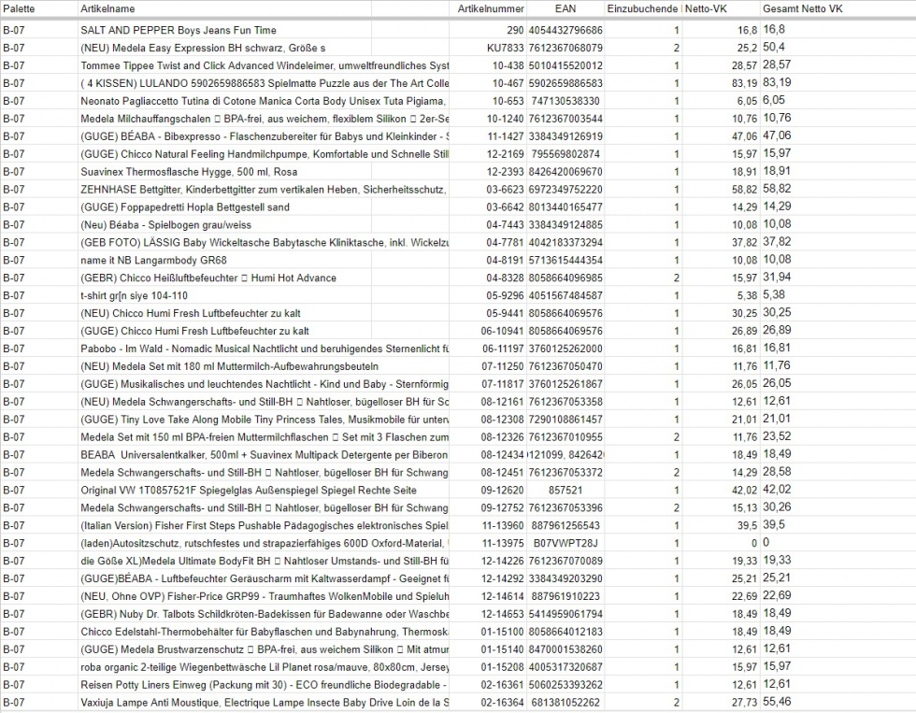
Task: Select the Chicco Edelstahl-Thermobehälter cell
Action: tap(265, 632)
